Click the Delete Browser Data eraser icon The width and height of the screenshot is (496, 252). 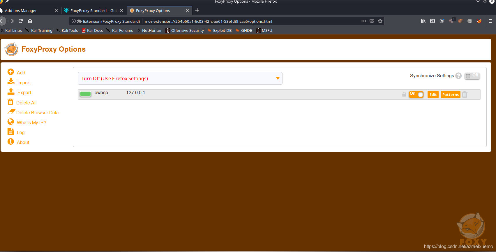click(x=11, y=112)
